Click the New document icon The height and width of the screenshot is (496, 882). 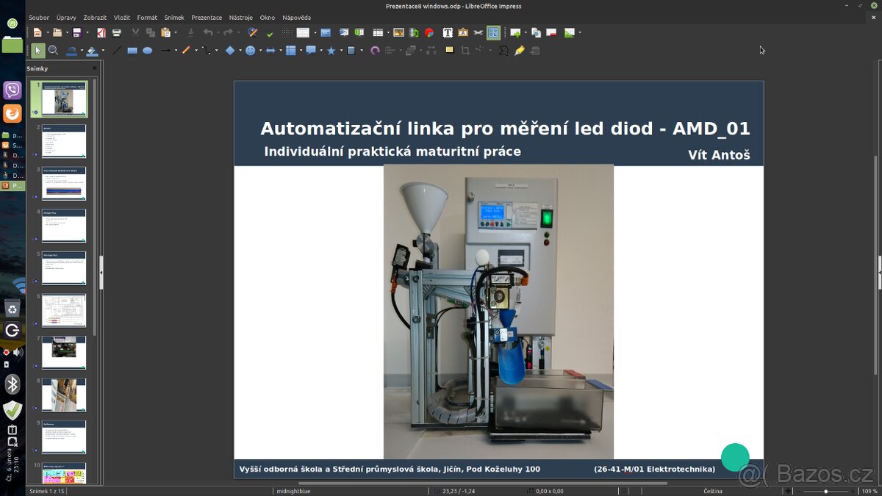pyautogui.click(x=37, y=32)
